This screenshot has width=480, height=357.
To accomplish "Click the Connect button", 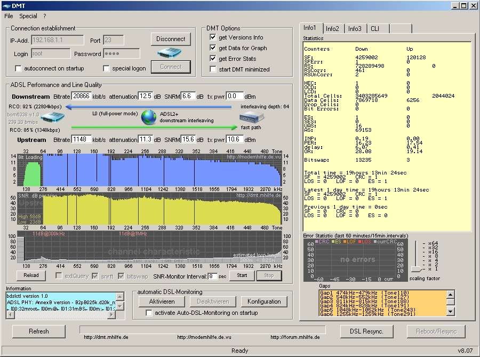I will (171, 67).
